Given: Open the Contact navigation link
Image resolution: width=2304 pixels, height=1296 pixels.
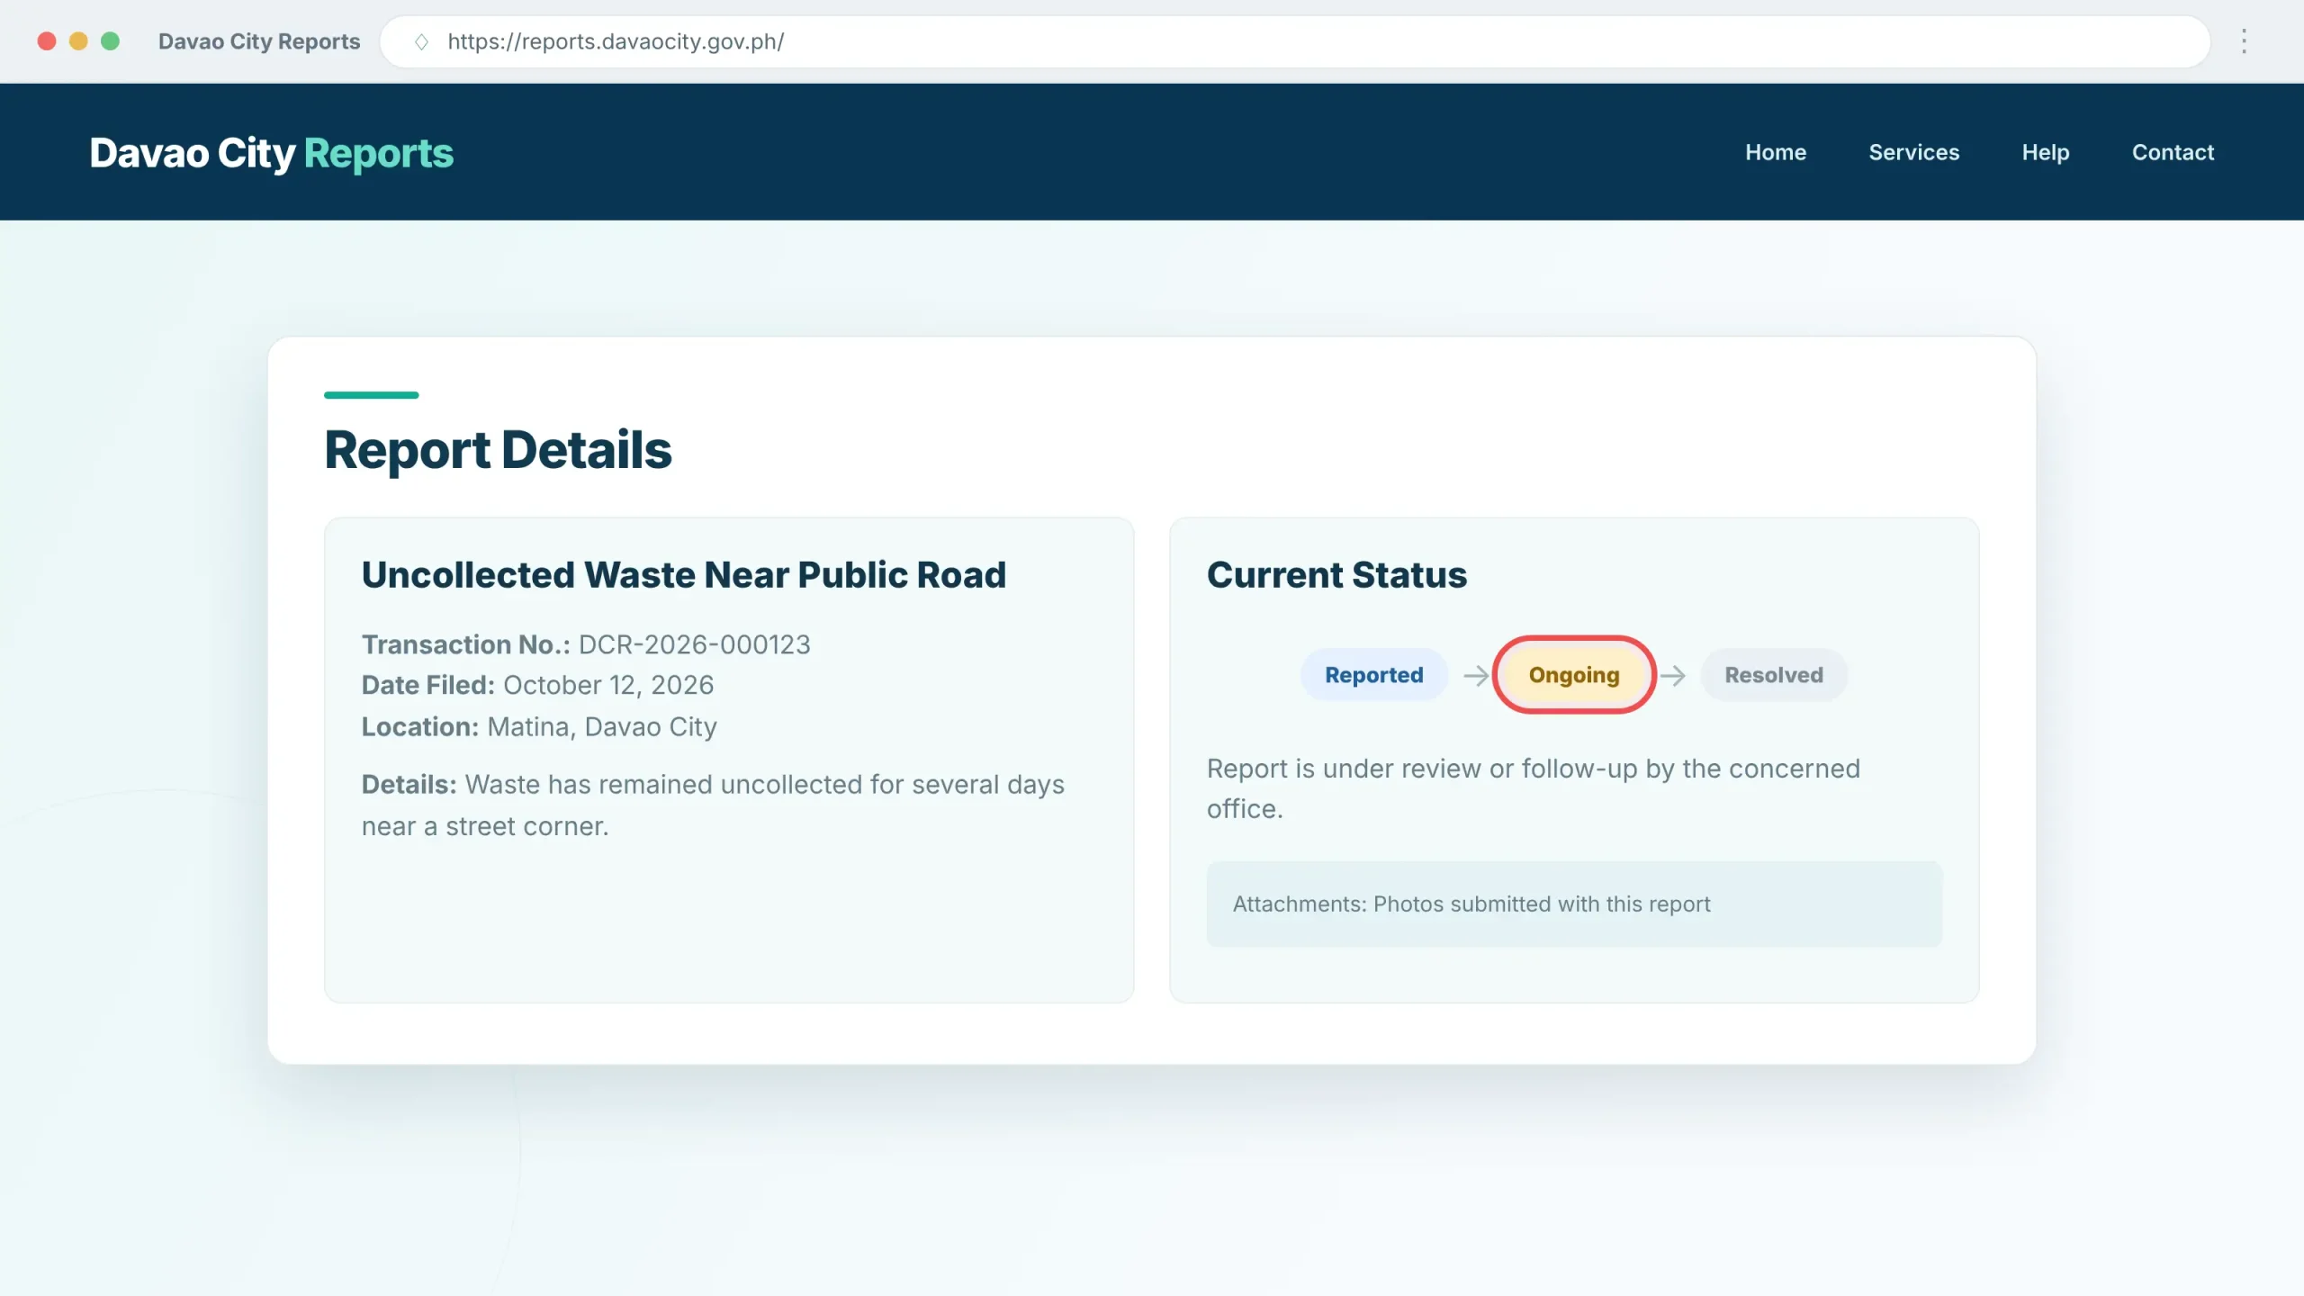Looking at the screenshot, I should pyautogui.click(x=2173, y=152).
